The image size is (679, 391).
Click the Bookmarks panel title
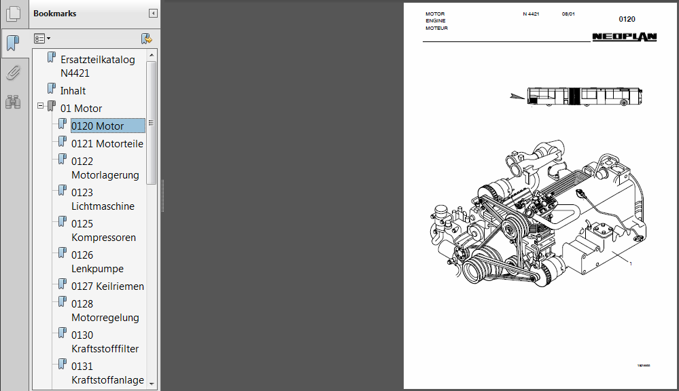(x=54, y=14)
